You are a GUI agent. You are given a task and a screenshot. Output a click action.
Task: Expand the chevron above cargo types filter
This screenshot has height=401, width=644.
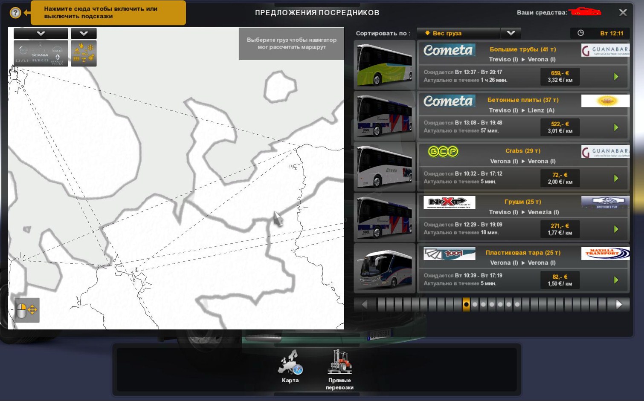point(84,33)
